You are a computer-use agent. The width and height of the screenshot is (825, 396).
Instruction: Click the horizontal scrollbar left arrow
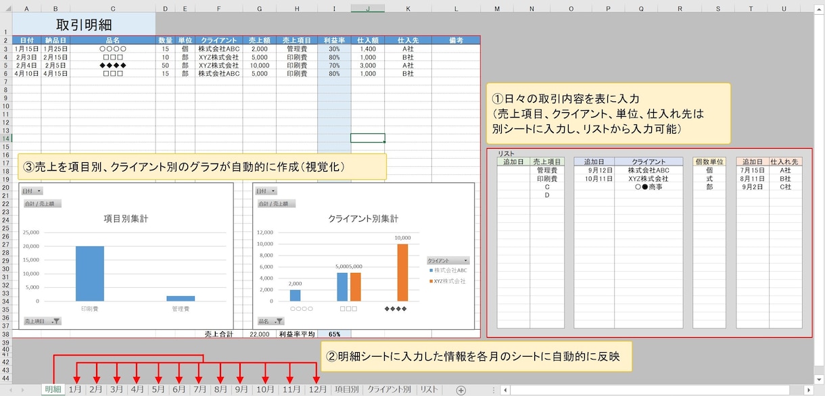[505, 390]
